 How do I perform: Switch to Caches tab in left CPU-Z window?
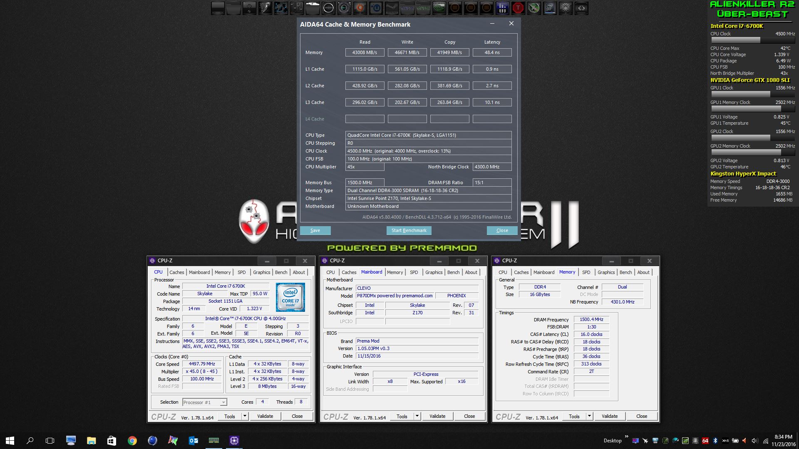(176, 272)
